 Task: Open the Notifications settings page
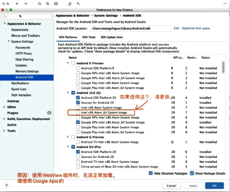pos(20,83)
